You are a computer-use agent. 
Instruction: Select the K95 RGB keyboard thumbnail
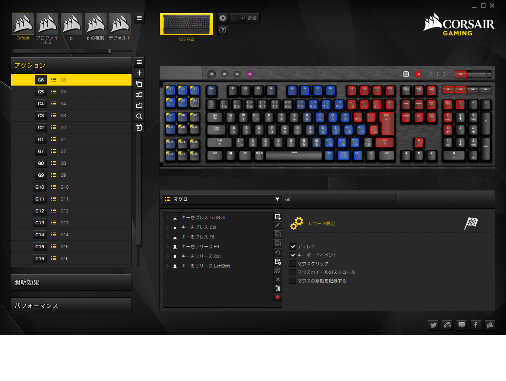(186, 24)
